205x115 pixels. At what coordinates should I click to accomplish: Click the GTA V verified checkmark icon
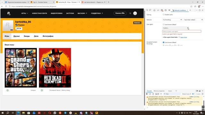coord(8,90)
